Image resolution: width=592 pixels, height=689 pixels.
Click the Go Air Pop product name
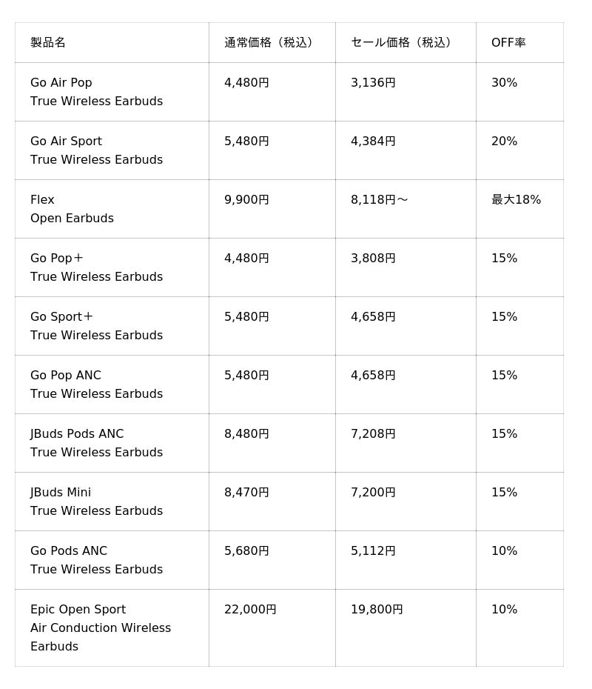(61, 83)
